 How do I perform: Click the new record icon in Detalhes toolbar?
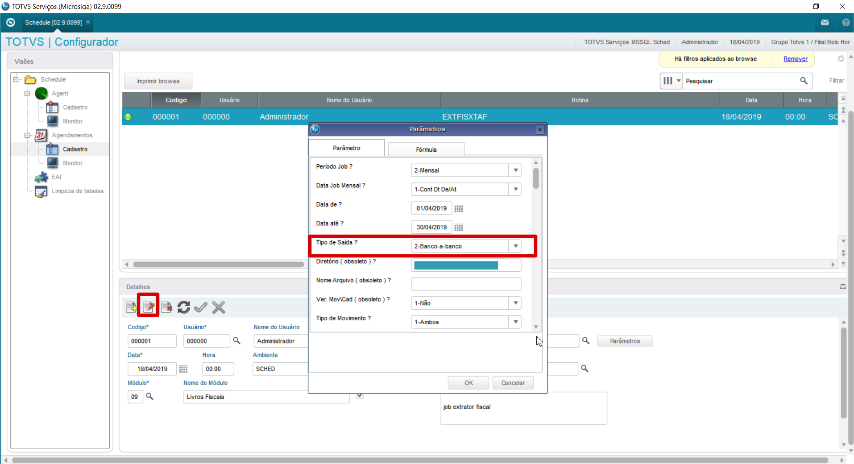132,307
